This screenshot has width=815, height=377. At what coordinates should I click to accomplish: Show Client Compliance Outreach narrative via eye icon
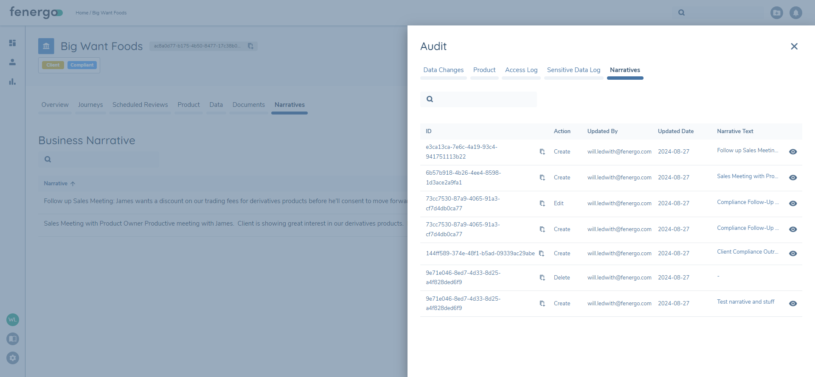pyautogui.click(x=793, y=254)
